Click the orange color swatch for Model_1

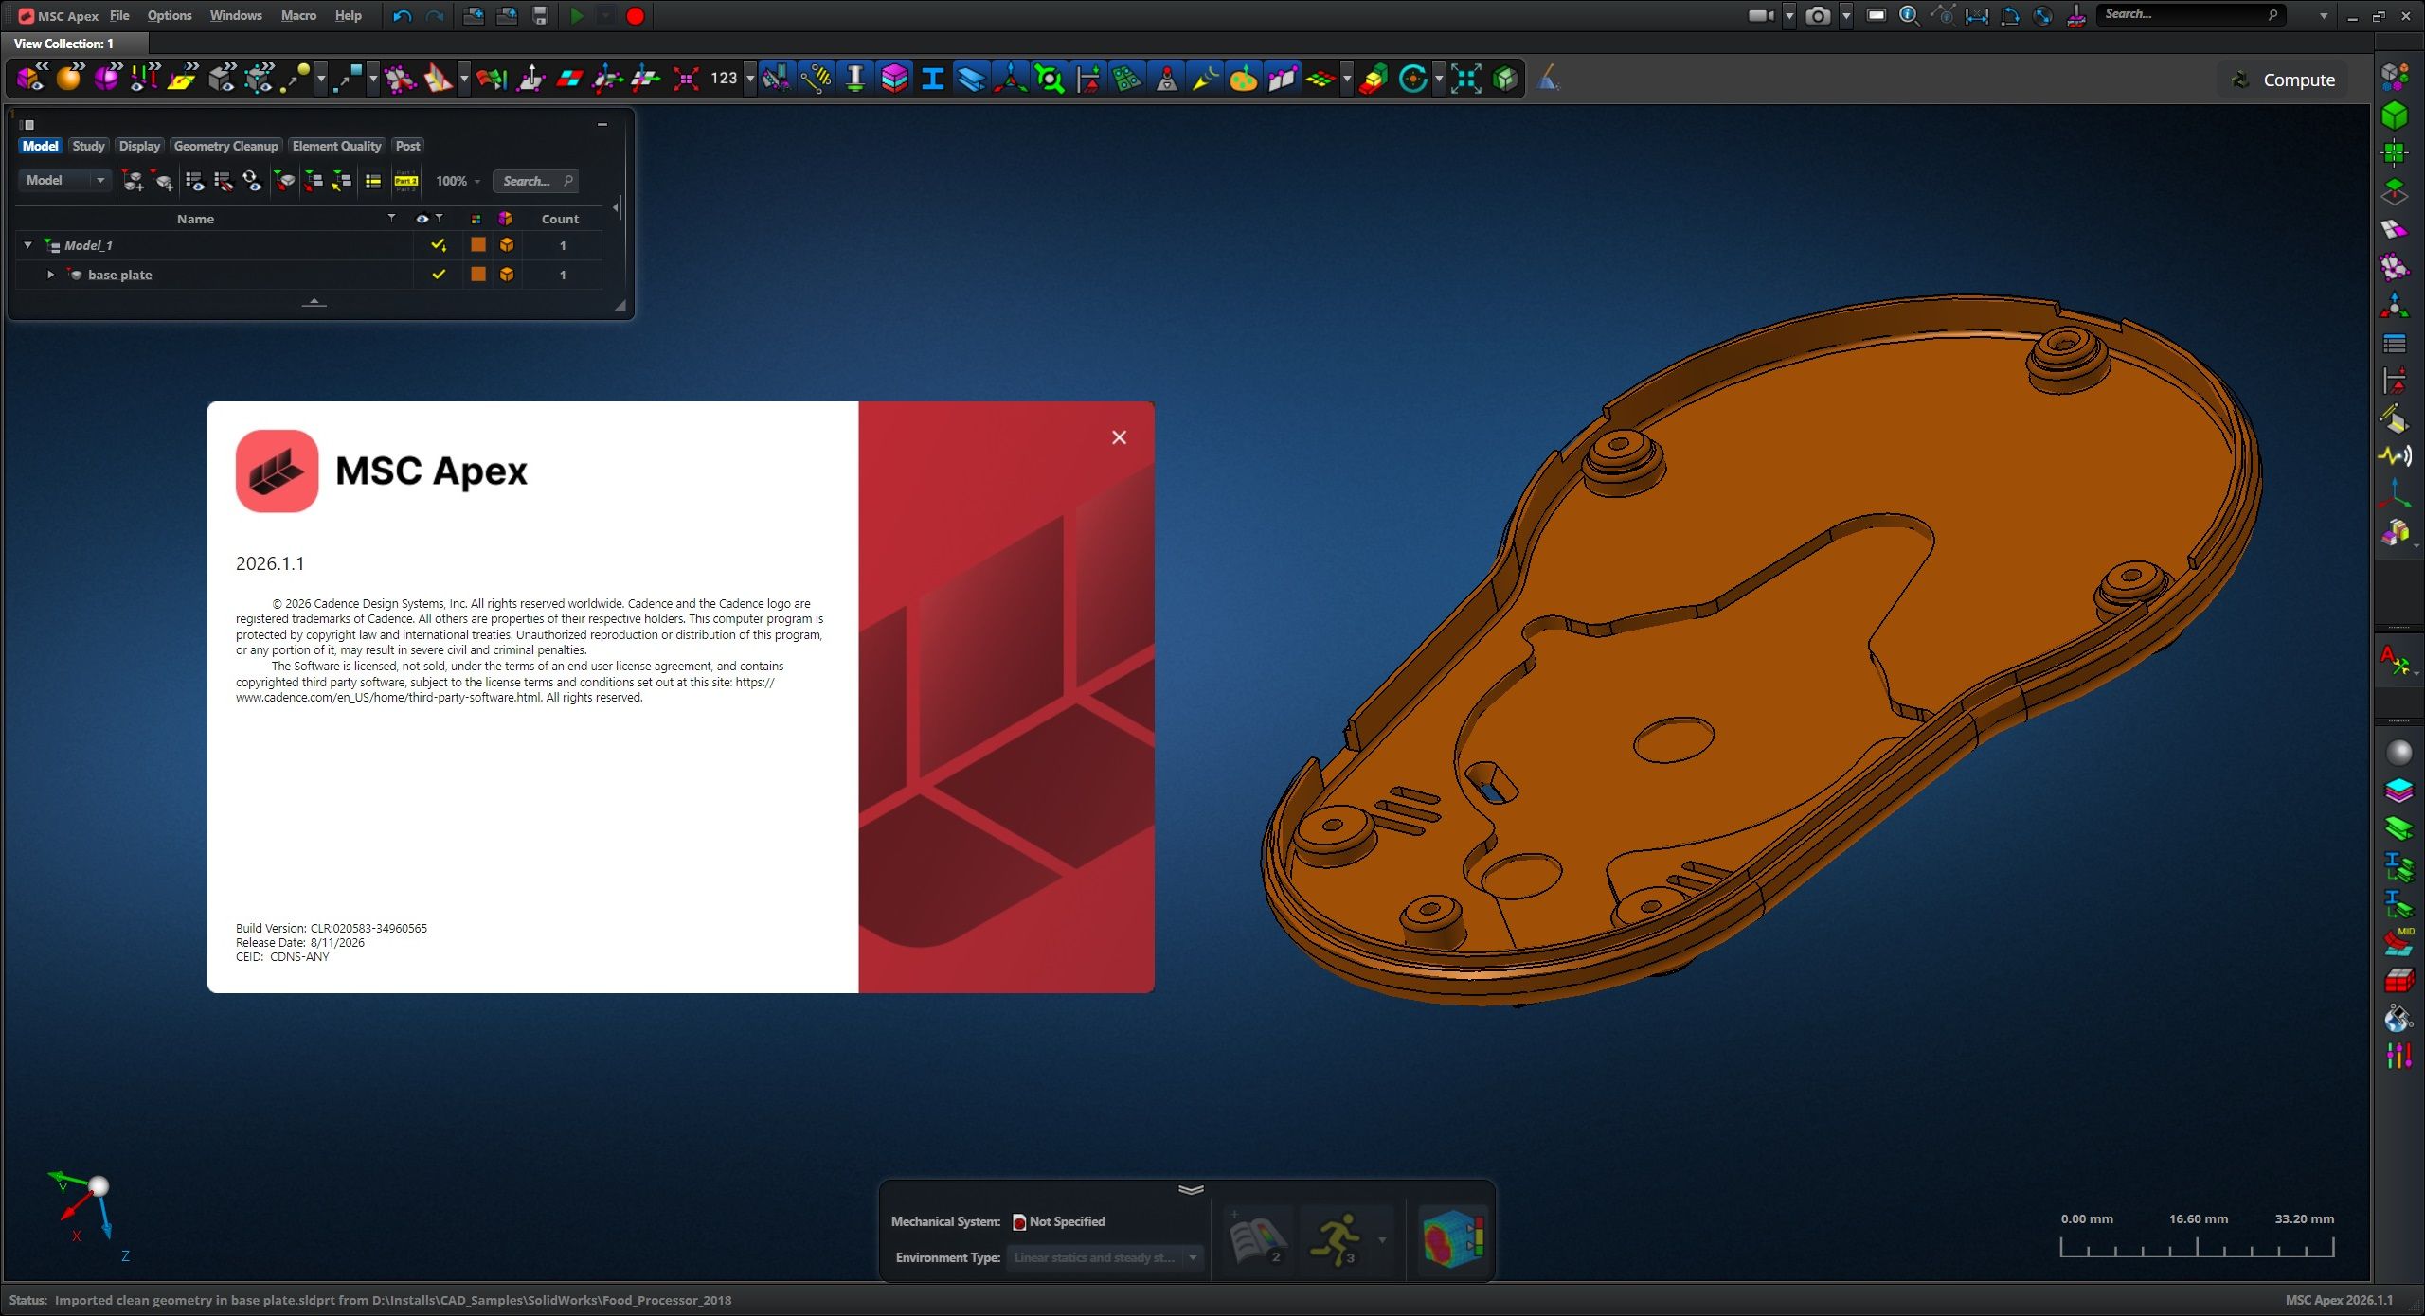click(478, 245)
